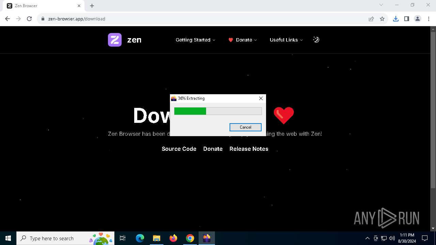The width and height of the screenshot is (436, 245).
Task: Open the Donate dropdown in navbar
Action: click(x=243, y=40)
